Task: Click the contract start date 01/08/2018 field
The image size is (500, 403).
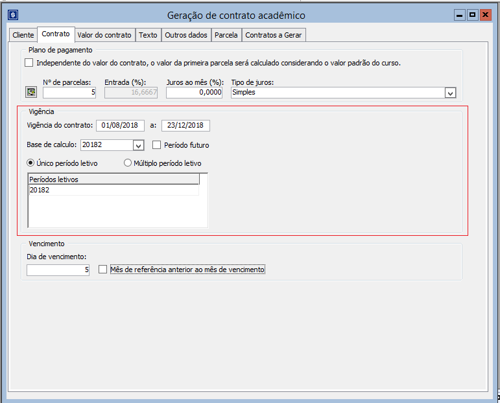Action: point(120,126)
